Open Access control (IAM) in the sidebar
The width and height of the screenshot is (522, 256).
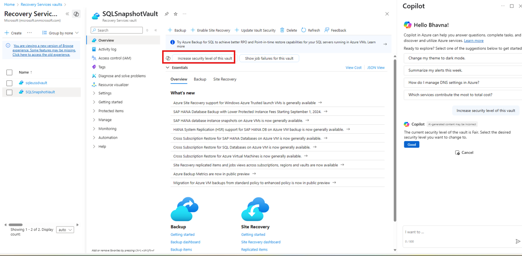pyautogui.click(x=114, y=58)
